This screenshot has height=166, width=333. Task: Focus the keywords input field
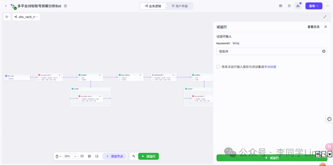pyautogui.click(x=272, y=51)
